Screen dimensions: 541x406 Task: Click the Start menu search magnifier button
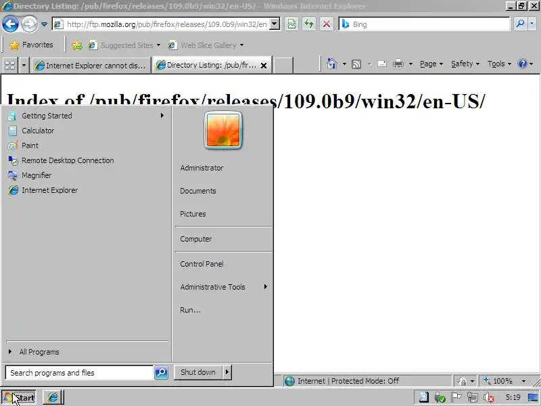tap(161, 373)
